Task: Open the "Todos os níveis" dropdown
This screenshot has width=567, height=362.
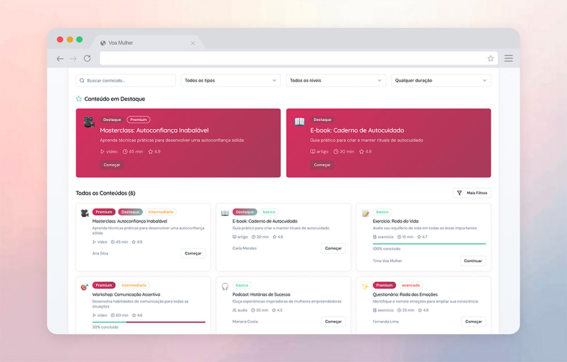Action: pos(336,80)
